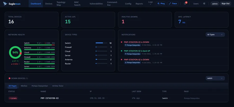The image size is (234, 107).
Task: Select the Merkez tab
Action: (24, 86)
